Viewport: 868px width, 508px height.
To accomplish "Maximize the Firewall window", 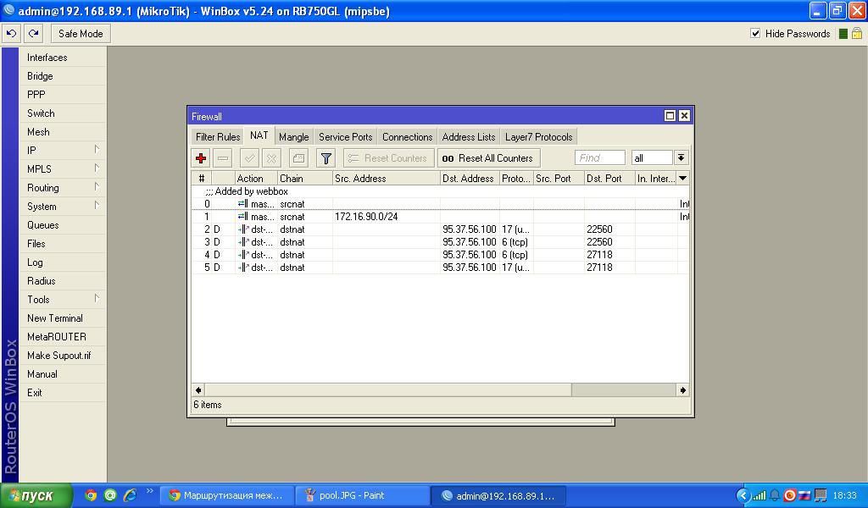I will pos(670,115).
